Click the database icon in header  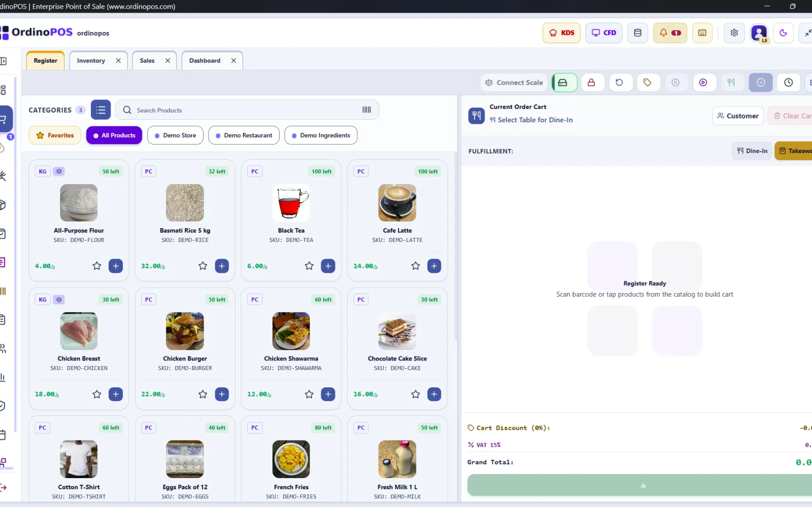pos(637,33)
